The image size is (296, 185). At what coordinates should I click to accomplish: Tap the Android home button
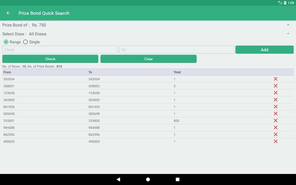coord(148,179)
